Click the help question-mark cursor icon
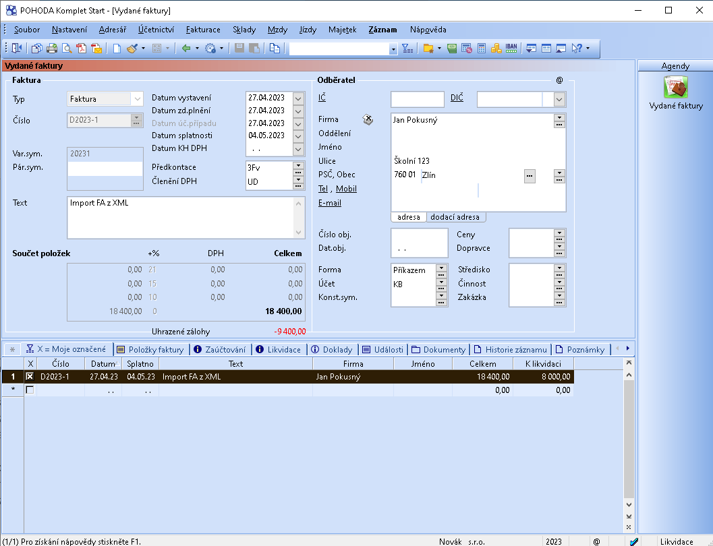The image size is (713, 546). 577,48
